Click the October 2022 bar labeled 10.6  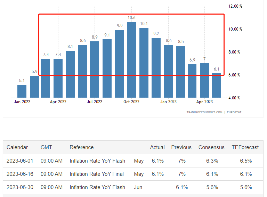(131, 60)
